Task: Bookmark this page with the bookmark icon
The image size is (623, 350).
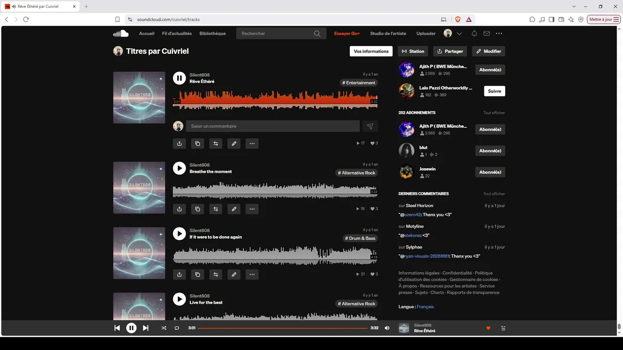Action: pos(117,19)
